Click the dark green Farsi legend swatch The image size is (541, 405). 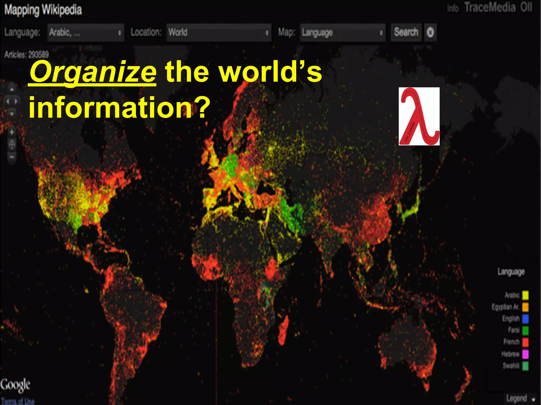[525, 330]
